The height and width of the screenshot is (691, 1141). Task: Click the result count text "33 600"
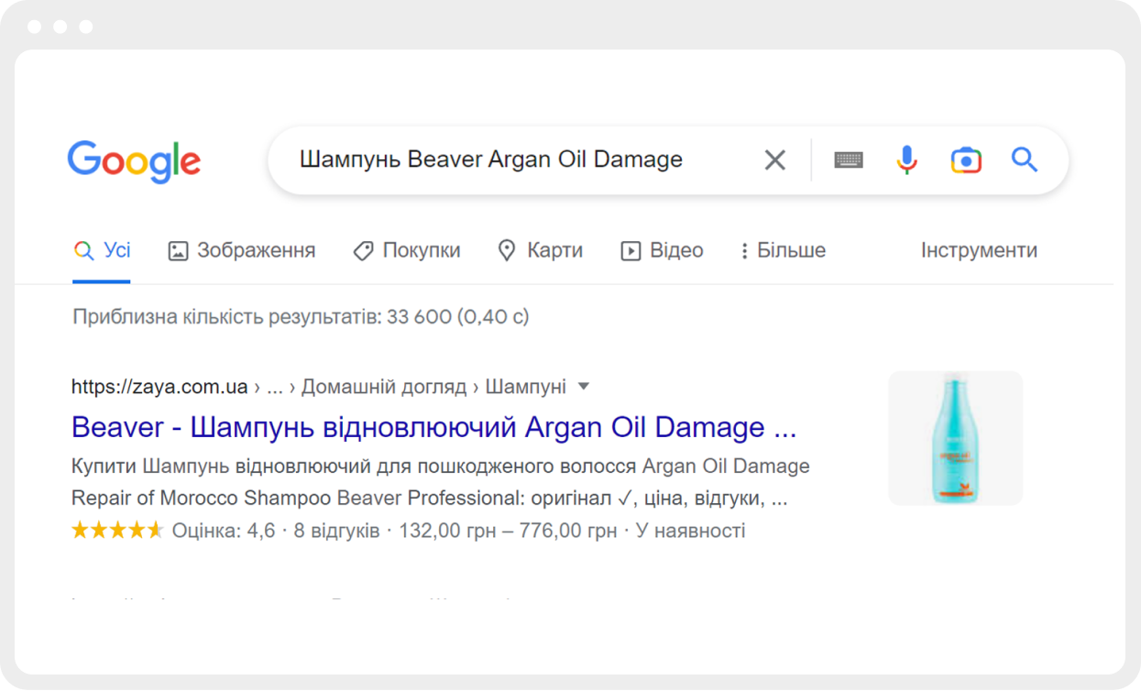coord(419,317)
